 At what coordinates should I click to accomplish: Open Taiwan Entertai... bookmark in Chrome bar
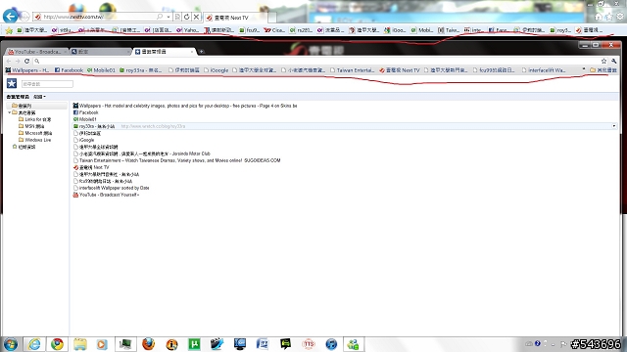(353, 70)
